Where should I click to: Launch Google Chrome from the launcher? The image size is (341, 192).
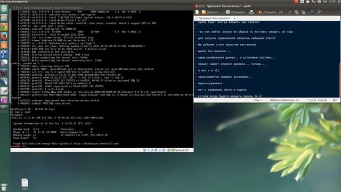pyautogui.click(x=4, y=27)
